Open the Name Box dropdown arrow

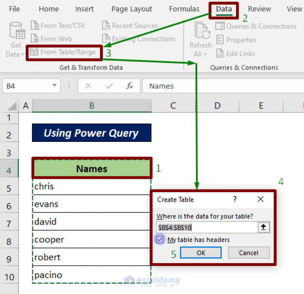coord(55,85)
